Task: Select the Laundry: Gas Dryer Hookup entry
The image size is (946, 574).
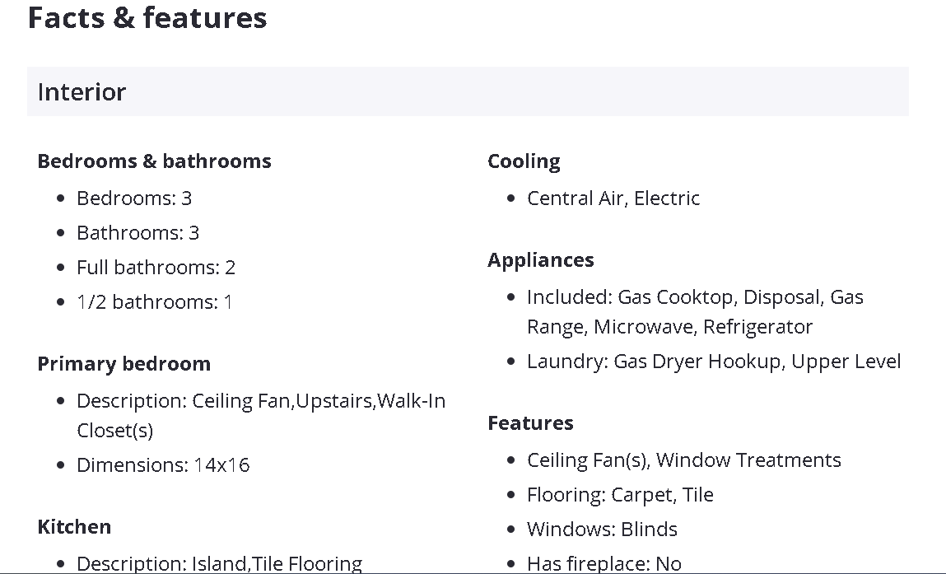Action: [714, 362]
